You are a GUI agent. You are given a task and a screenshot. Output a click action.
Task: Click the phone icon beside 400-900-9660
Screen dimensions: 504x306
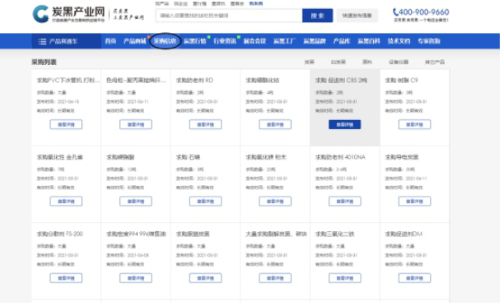tap(395, 12)
